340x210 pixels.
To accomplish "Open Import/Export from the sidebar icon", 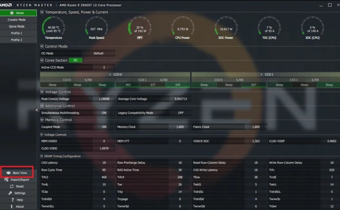I will (x=6, y=180).
